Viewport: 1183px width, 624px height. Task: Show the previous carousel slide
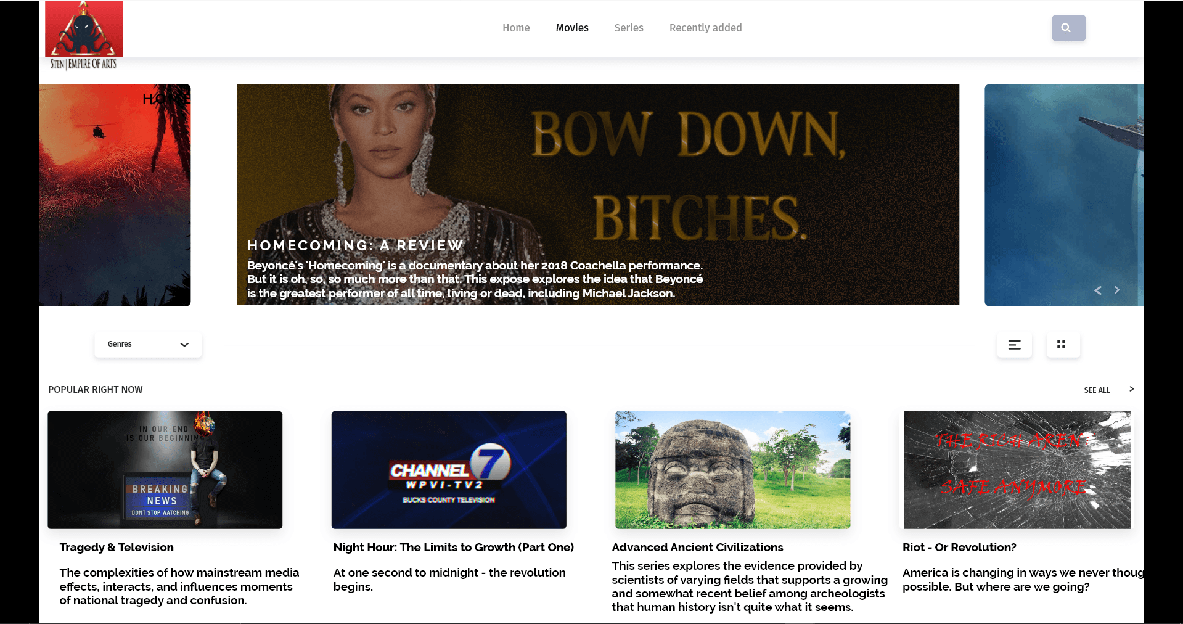[1097, 290]
